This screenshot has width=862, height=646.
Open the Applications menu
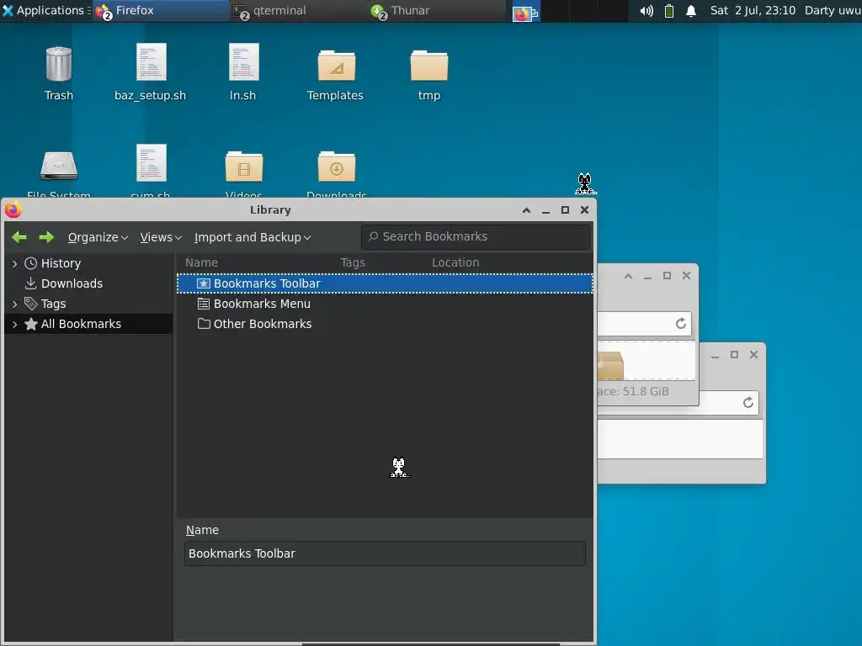(x=45, y=10)
